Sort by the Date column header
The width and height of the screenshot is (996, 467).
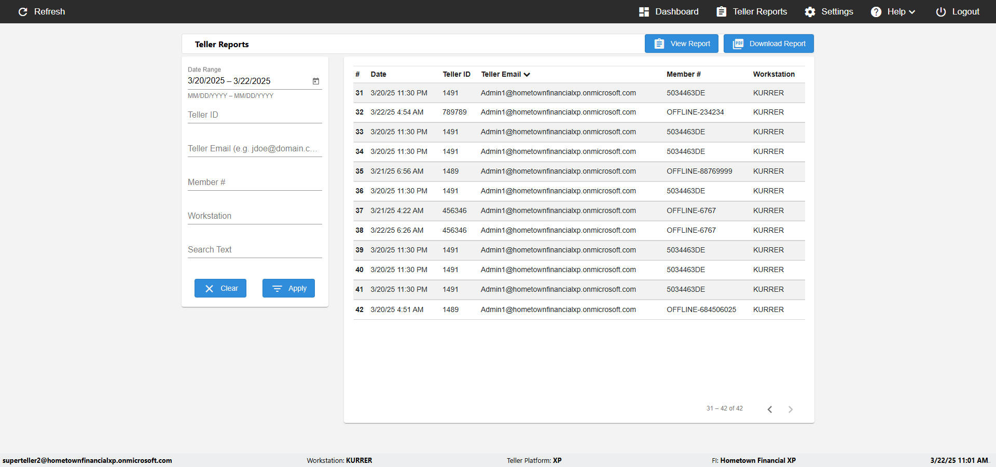(x=378, y=74)
